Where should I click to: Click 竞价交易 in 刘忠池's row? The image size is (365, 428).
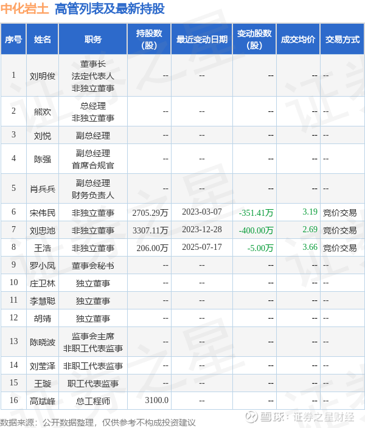[x=340, y=230]
